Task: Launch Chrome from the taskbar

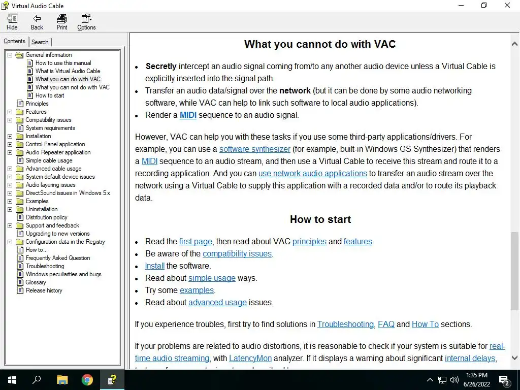Action: pyautogui.click(x=87, y=380)
